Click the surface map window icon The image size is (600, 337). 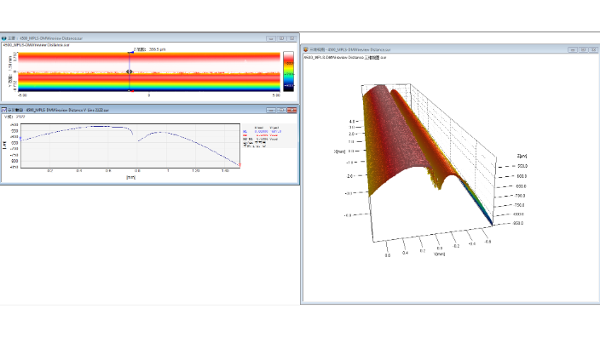point(3,38)
